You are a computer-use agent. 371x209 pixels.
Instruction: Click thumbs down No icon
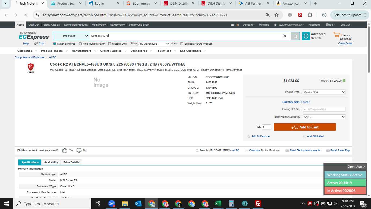coord(79,150)
